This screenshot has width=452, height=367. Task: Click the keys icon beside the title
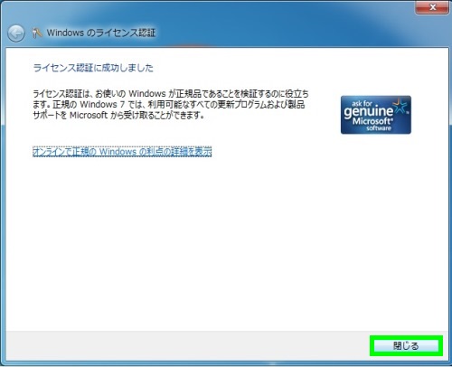[x=37, y=33]
